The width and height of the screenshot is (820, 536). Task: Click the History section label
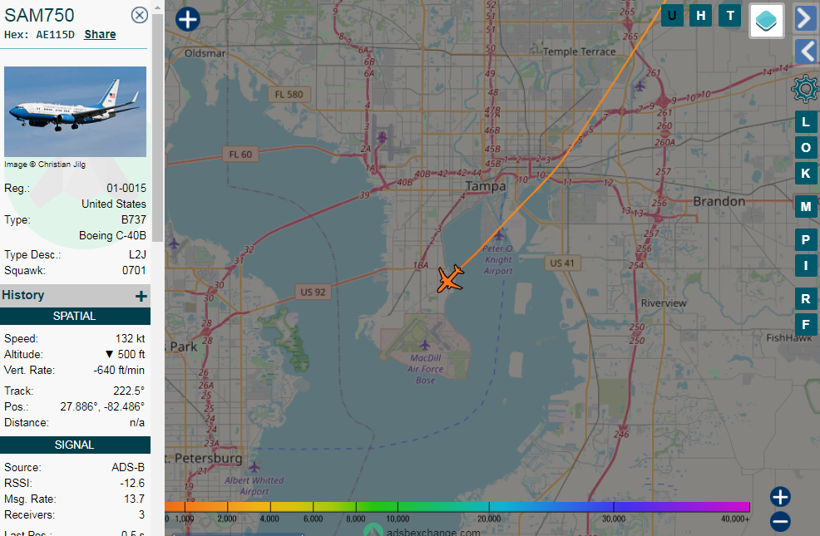23,295
